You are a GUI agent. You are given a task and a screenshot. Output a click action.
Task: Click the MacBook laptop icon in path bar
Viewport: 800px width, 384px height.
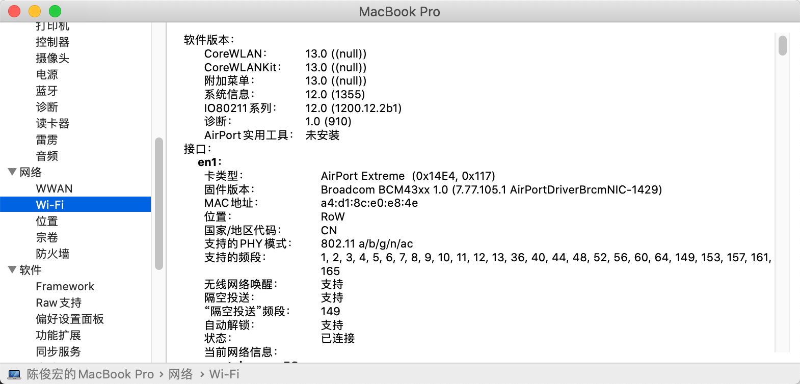pos(15,374)
